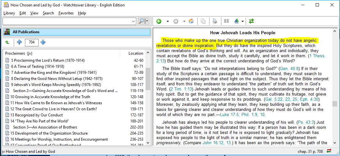The width and height of the screenshot is (340, 156).
Task: Click the green Back navigation arrow
Action: pyautogui.click(x=159, y=21)
